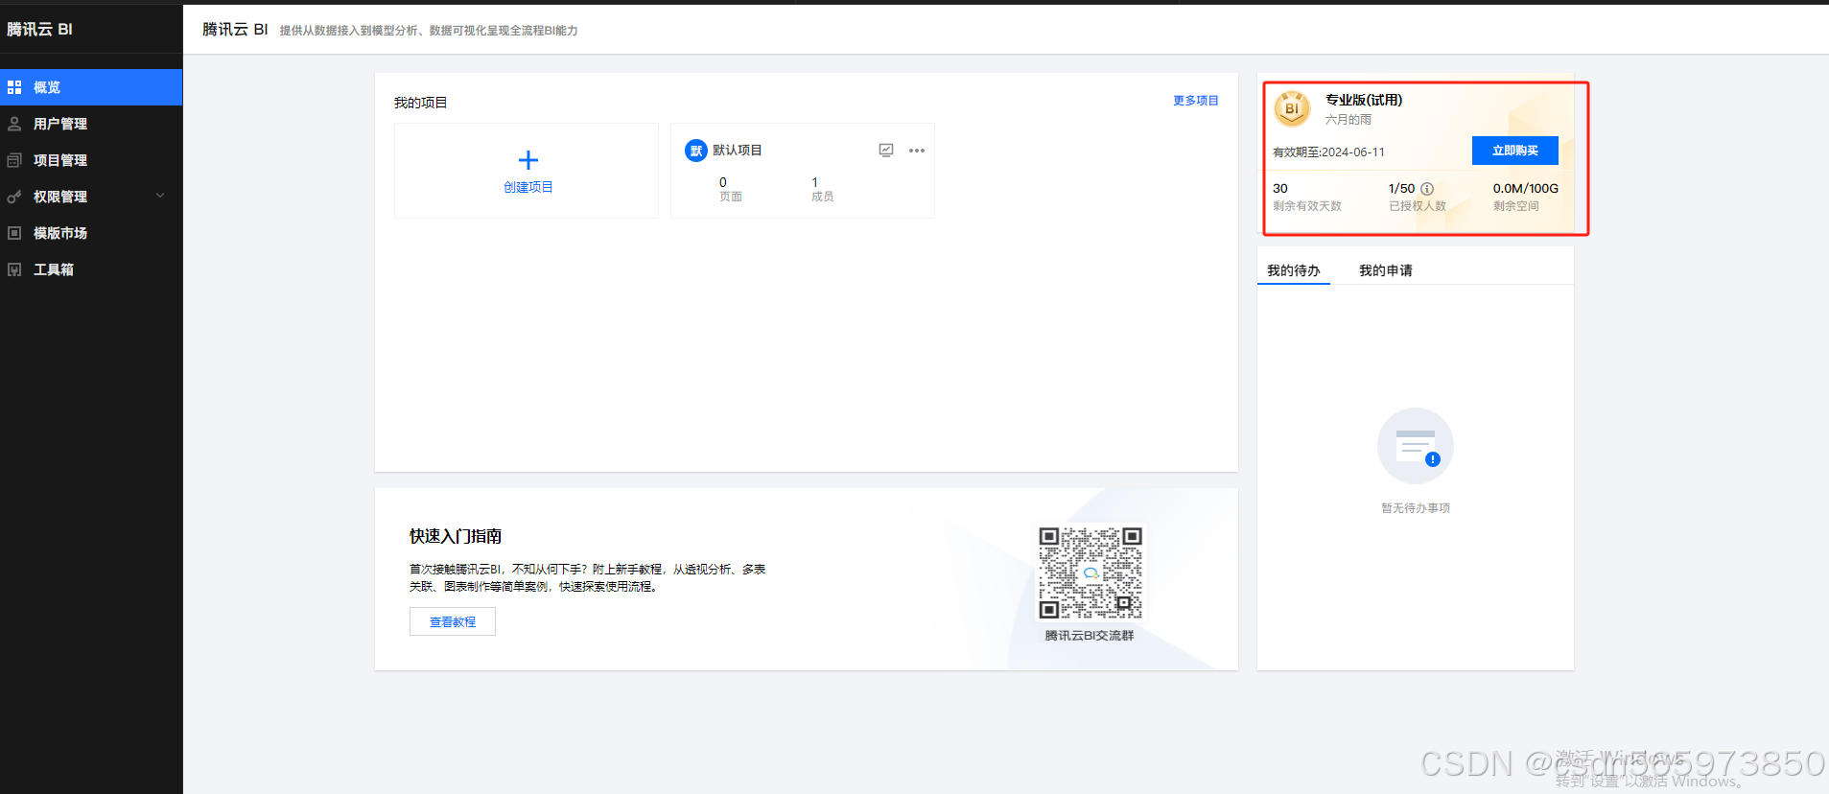The height and width of the screenshot is (794, 1829).
Task: Click the 模版市场 sidebar icon
Action: (14, 233)
